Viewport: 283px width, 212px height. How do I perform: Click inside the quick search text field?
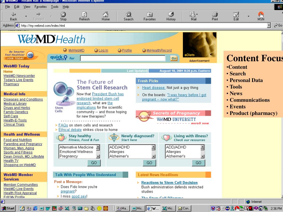tap(123, 58)
